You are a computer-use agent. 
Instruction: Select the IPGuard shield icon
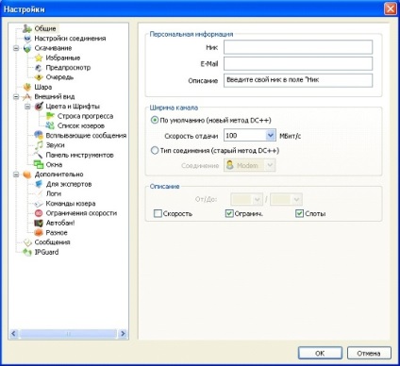pyautogui.click(x=27, y=252)
